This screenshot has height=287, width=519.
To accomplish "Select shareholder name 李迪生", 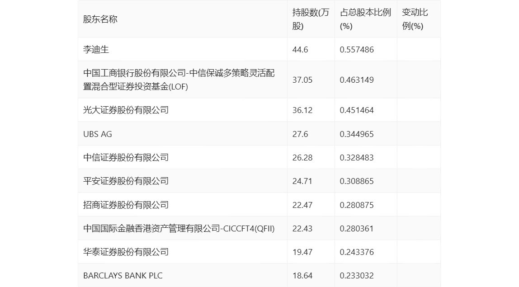I will coord(96,49).
